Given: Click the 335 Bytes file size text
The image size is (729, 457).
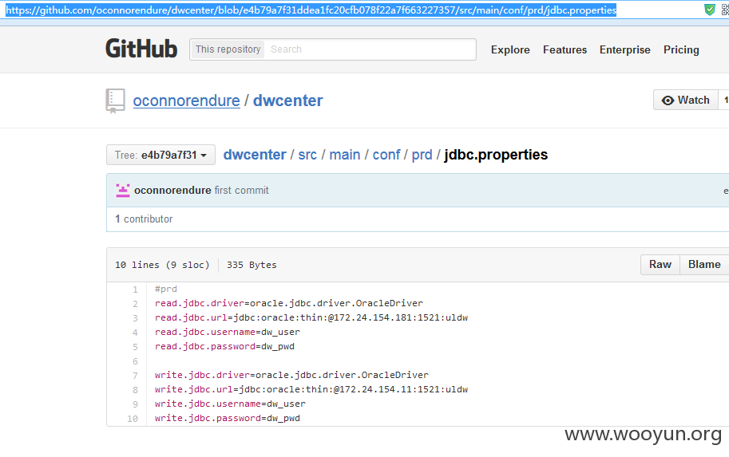Looking at the screenshot, I should (252, 265).
